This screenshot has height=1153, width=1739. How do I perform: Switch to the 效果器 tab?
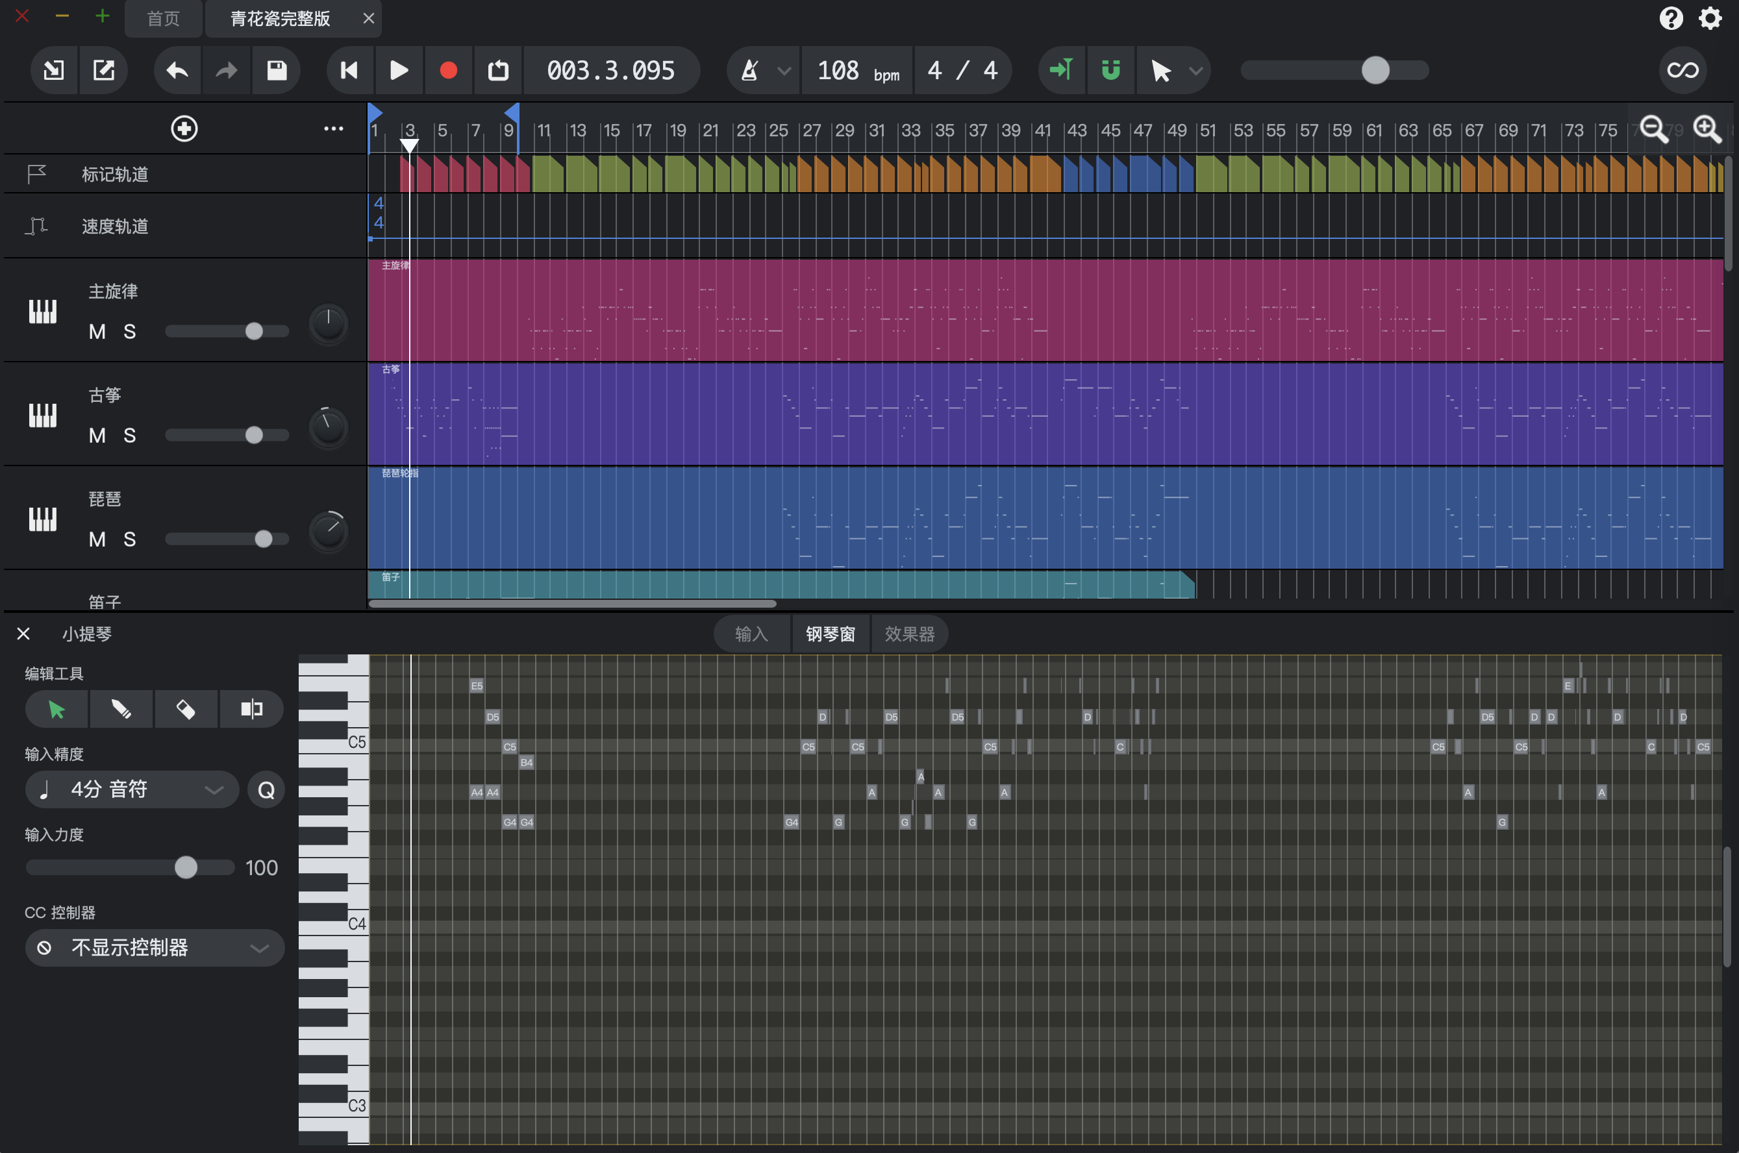pos(909,634)
